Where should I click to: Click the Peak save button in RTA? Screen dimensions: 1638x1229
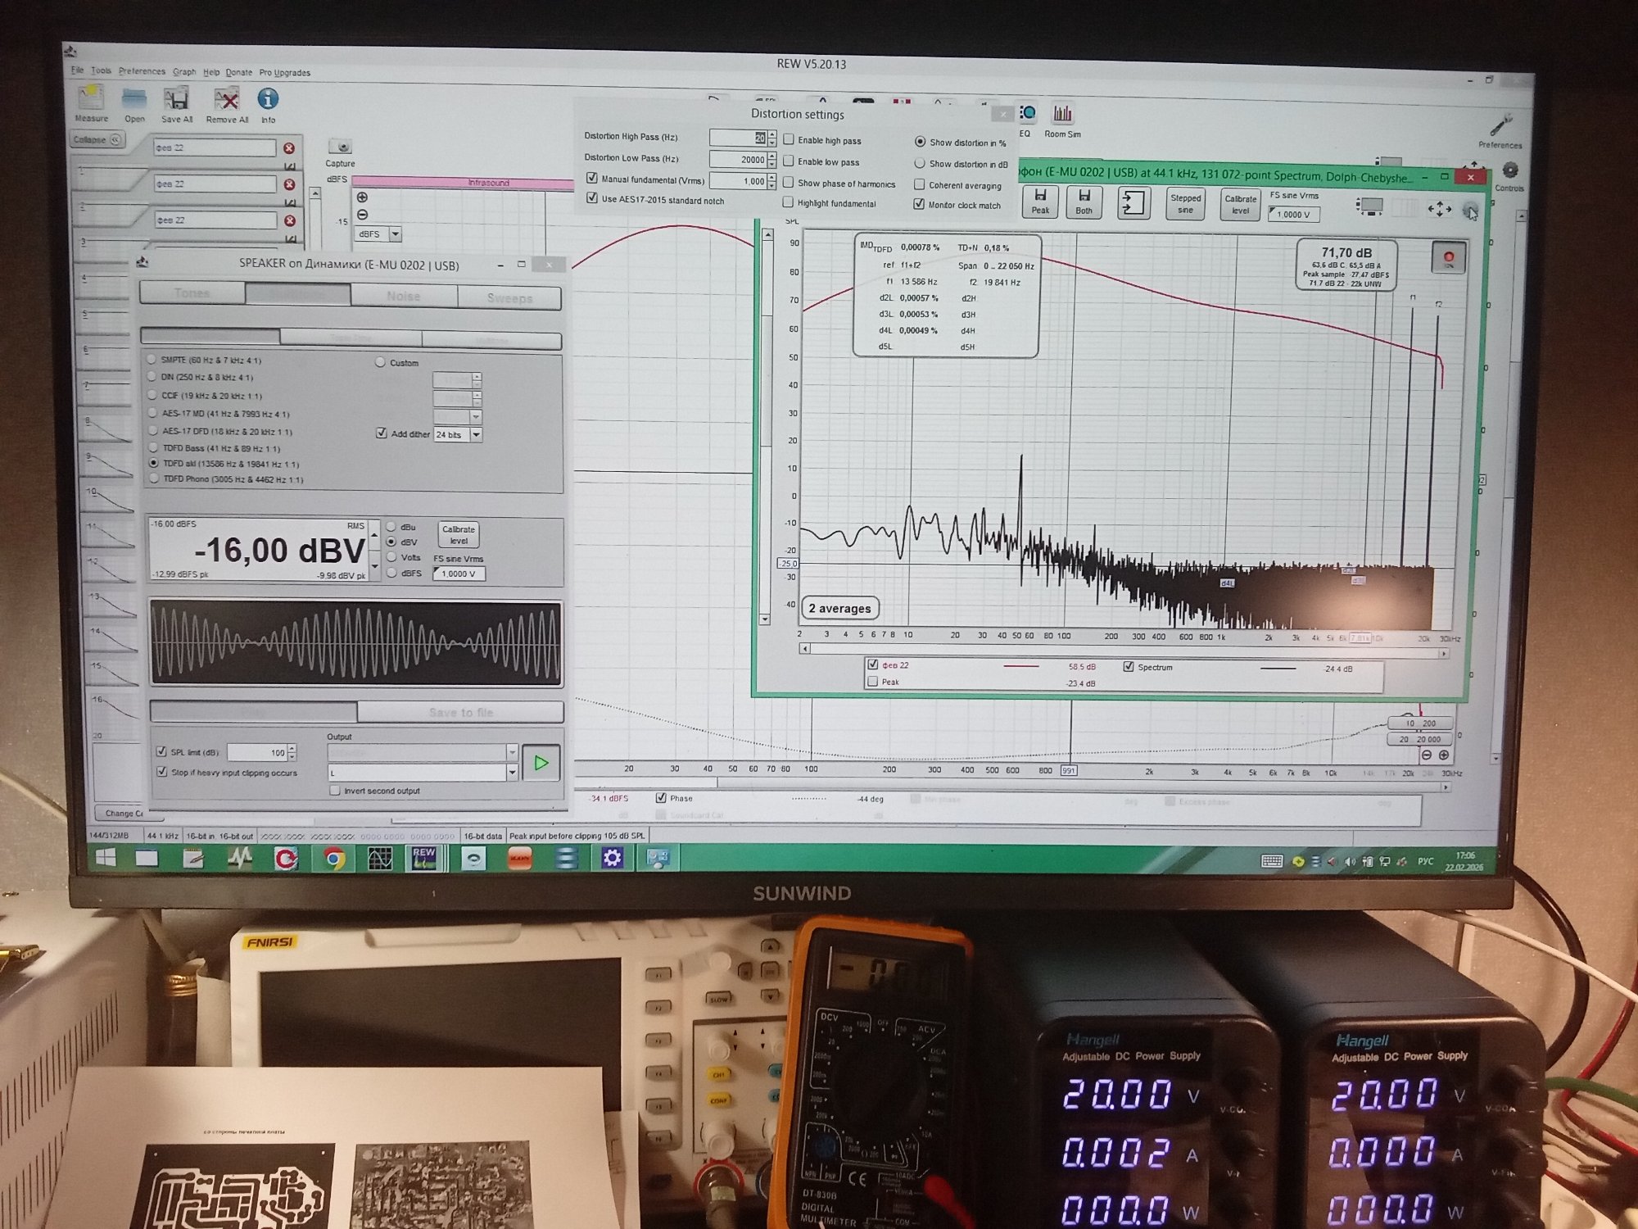1040,201
